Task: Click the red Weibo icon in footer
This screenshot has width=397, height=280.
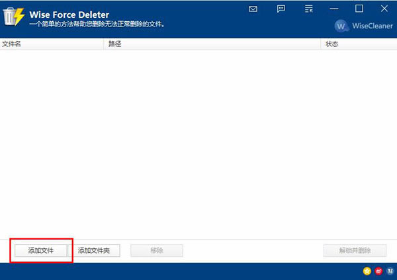Action: pos(378,271)
